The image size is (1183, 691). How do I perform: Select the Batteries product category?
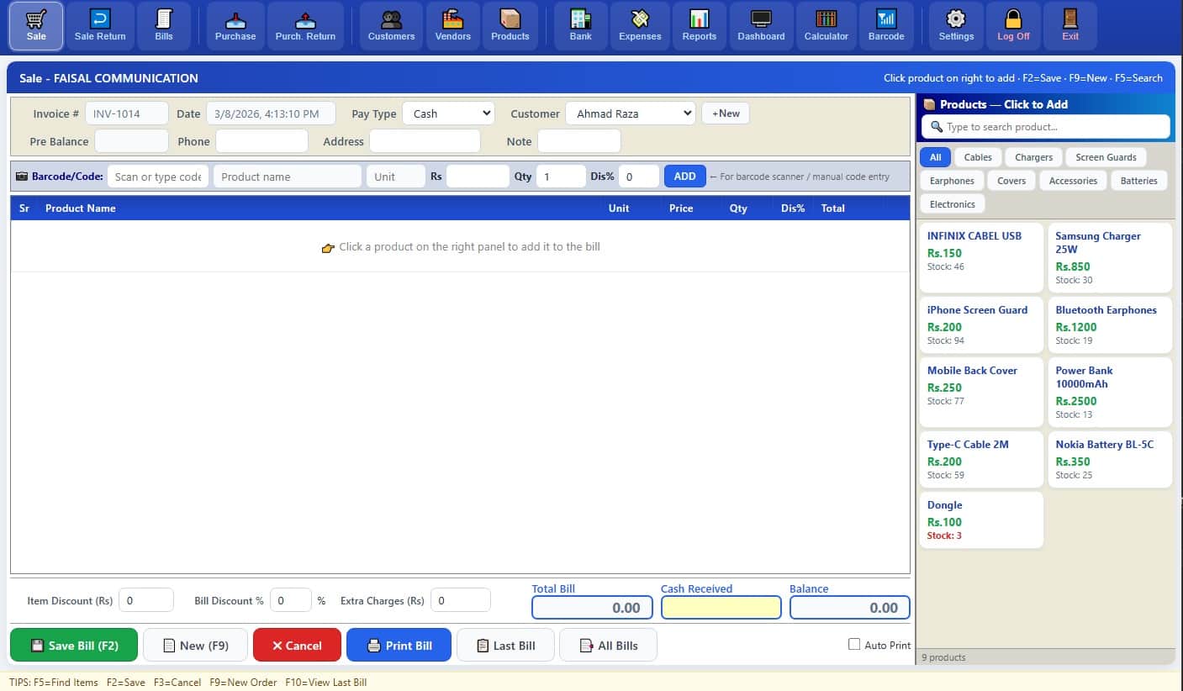pyautogui.click(x=1139, y=180)
